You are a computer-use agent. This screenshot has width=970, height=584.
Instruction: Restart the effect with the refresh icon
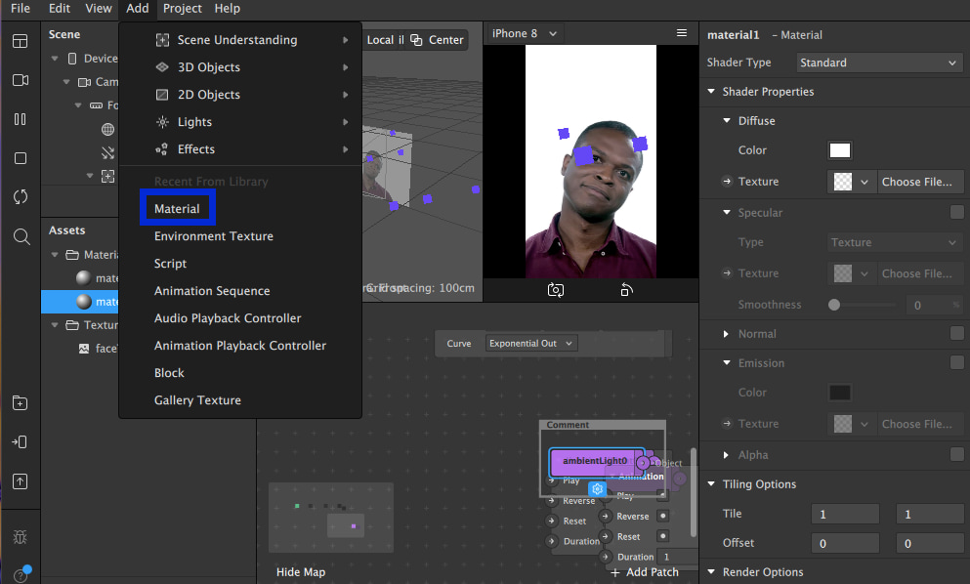[21, 197]
